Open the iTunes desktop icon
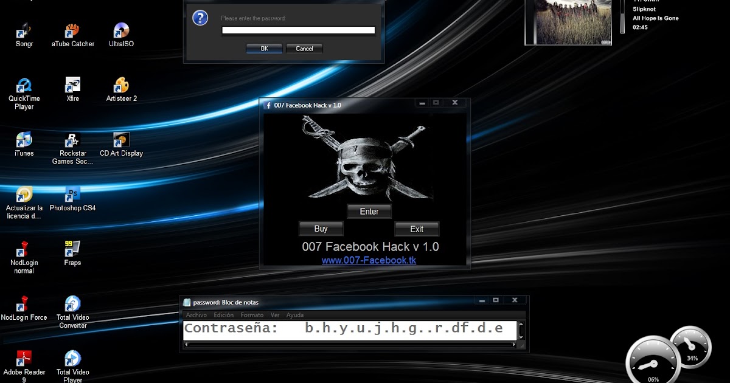The height and width of the screenshot is (383, 730). pos(24,145)
